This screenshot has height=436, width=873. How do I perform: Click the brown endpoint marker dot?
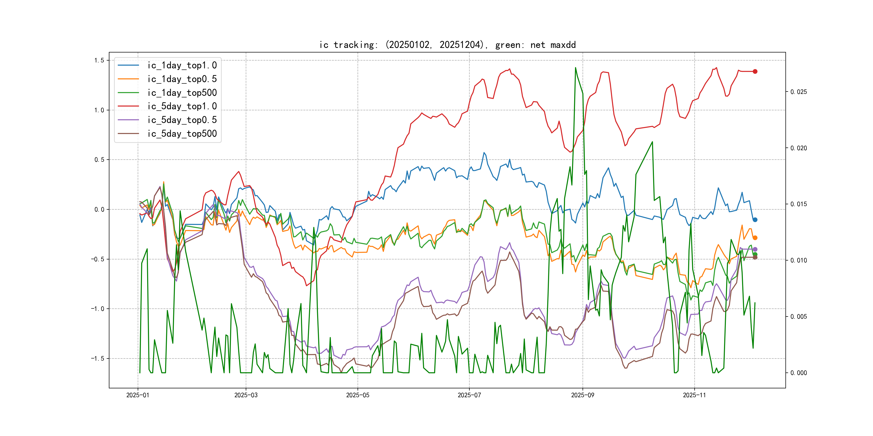point(755,258)
